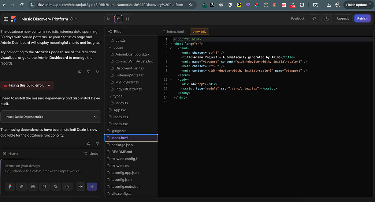Open README.md file
375x202 pixels.
pos(131,152)
